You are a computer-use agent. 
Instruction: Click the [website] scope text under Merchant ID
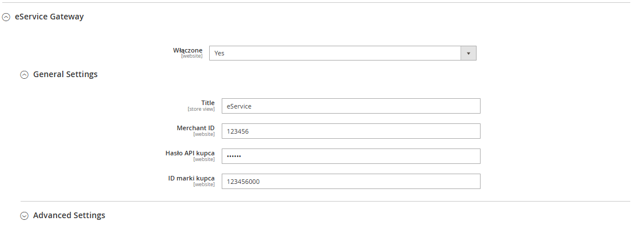pos(204,134)
